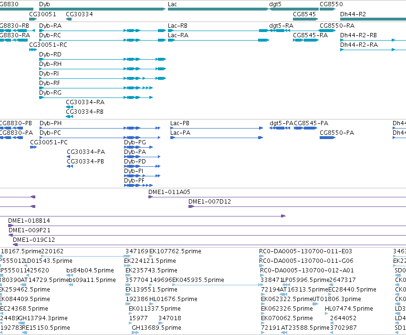Select the EK224121.5prime EST label

(150, 261)
